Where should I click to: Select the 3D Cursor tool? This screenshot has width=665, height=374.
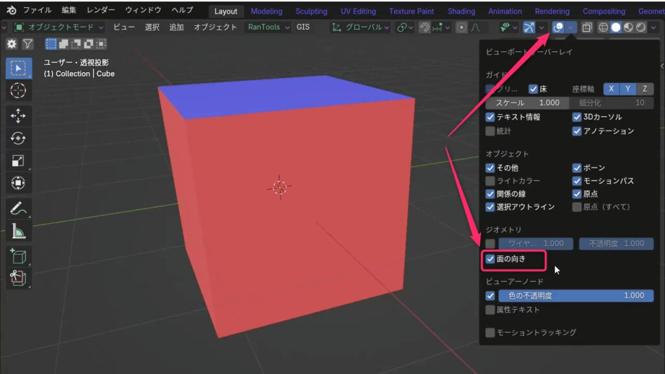18,90
